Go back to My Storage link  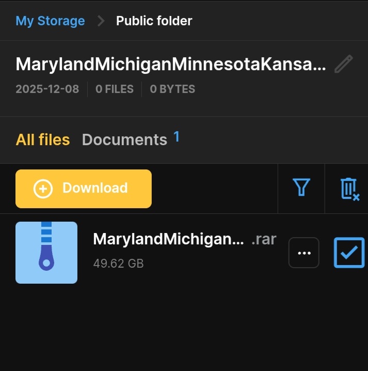click(x=50, y=21)
